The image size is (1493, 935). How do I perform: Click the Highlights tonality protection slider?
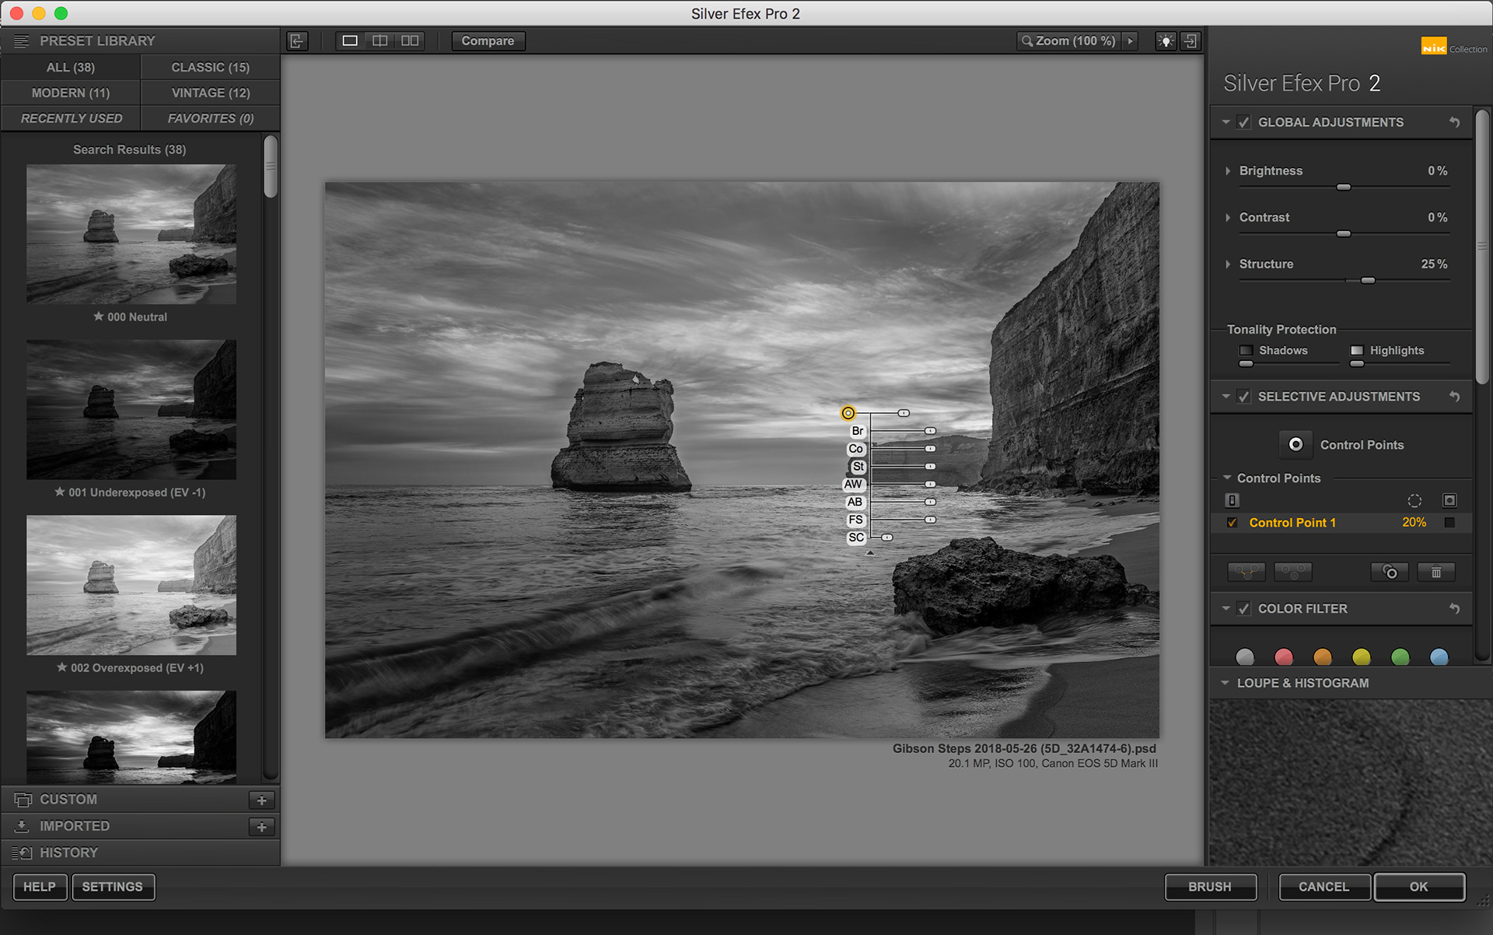1357,364
